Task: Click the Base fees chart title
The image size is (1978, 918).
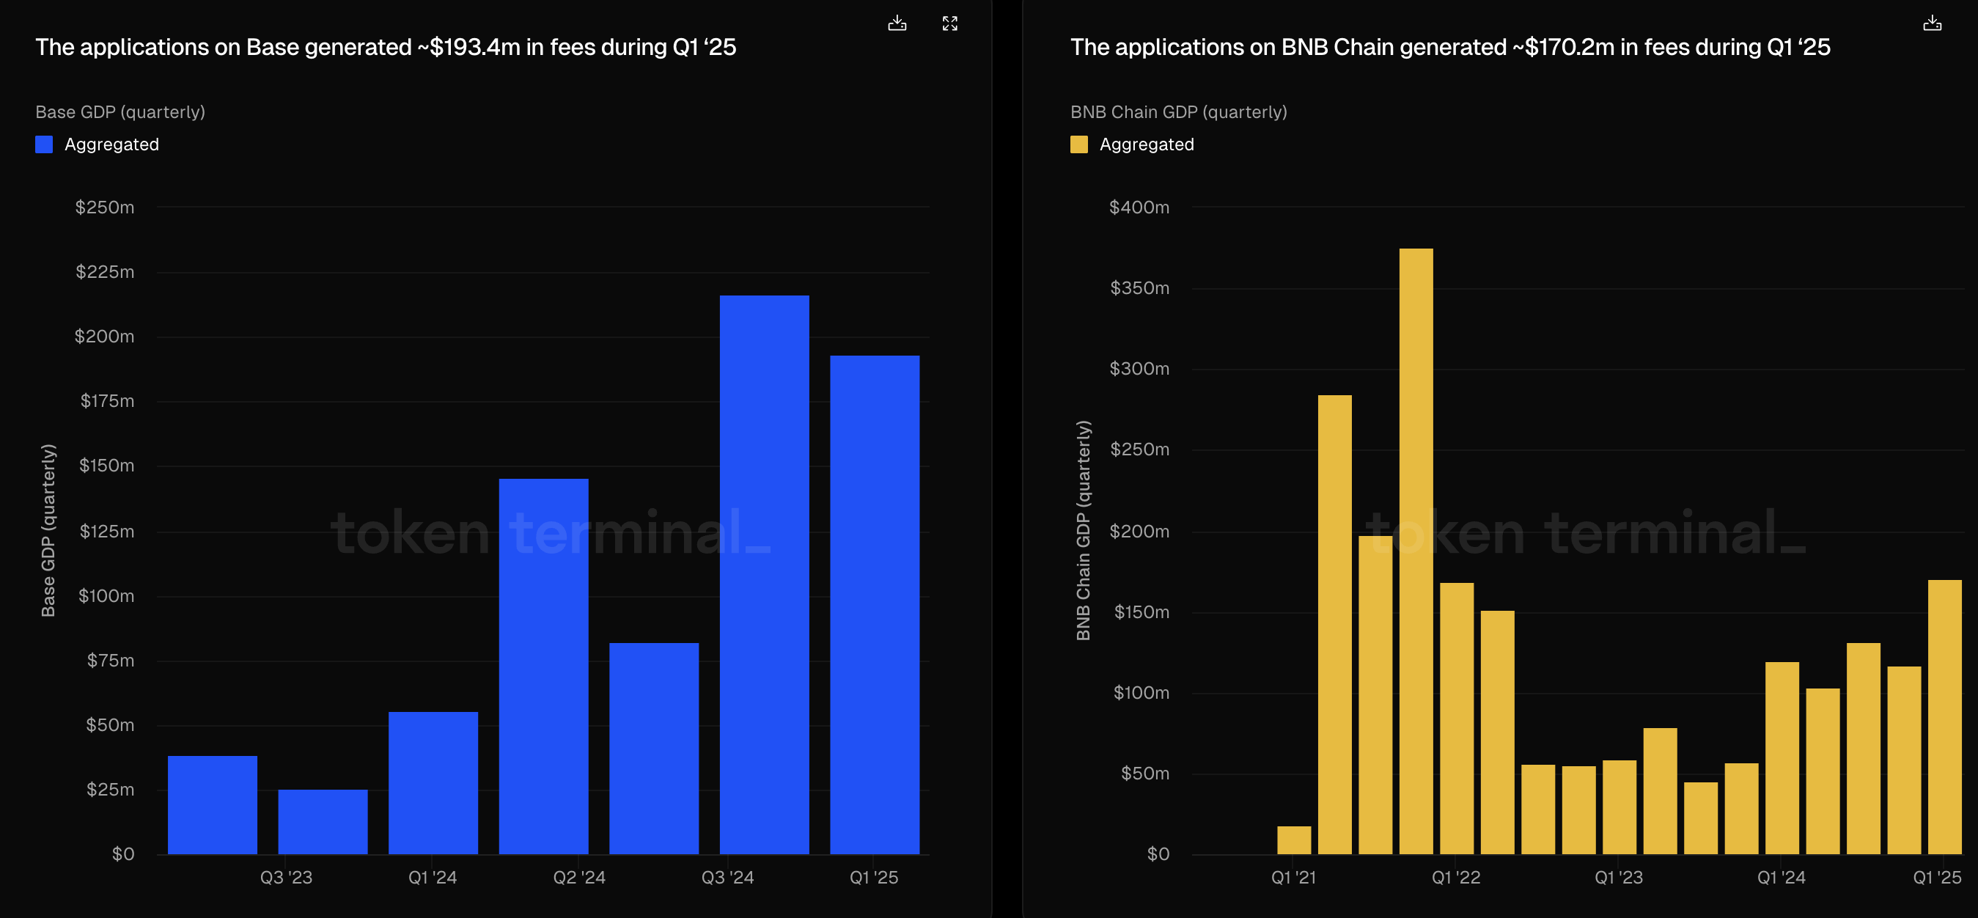Action: (386, 48)
